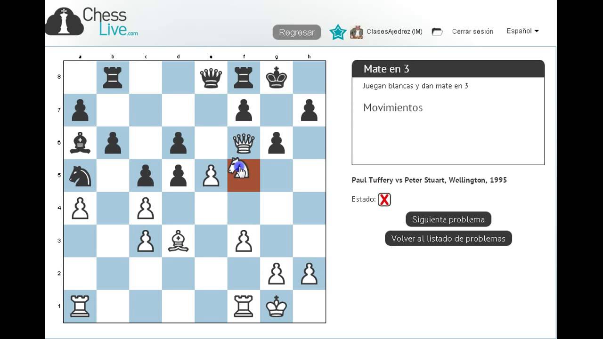Select the white pawn on e5
This screenshot has height=339, width=603.
pos(211,176)
